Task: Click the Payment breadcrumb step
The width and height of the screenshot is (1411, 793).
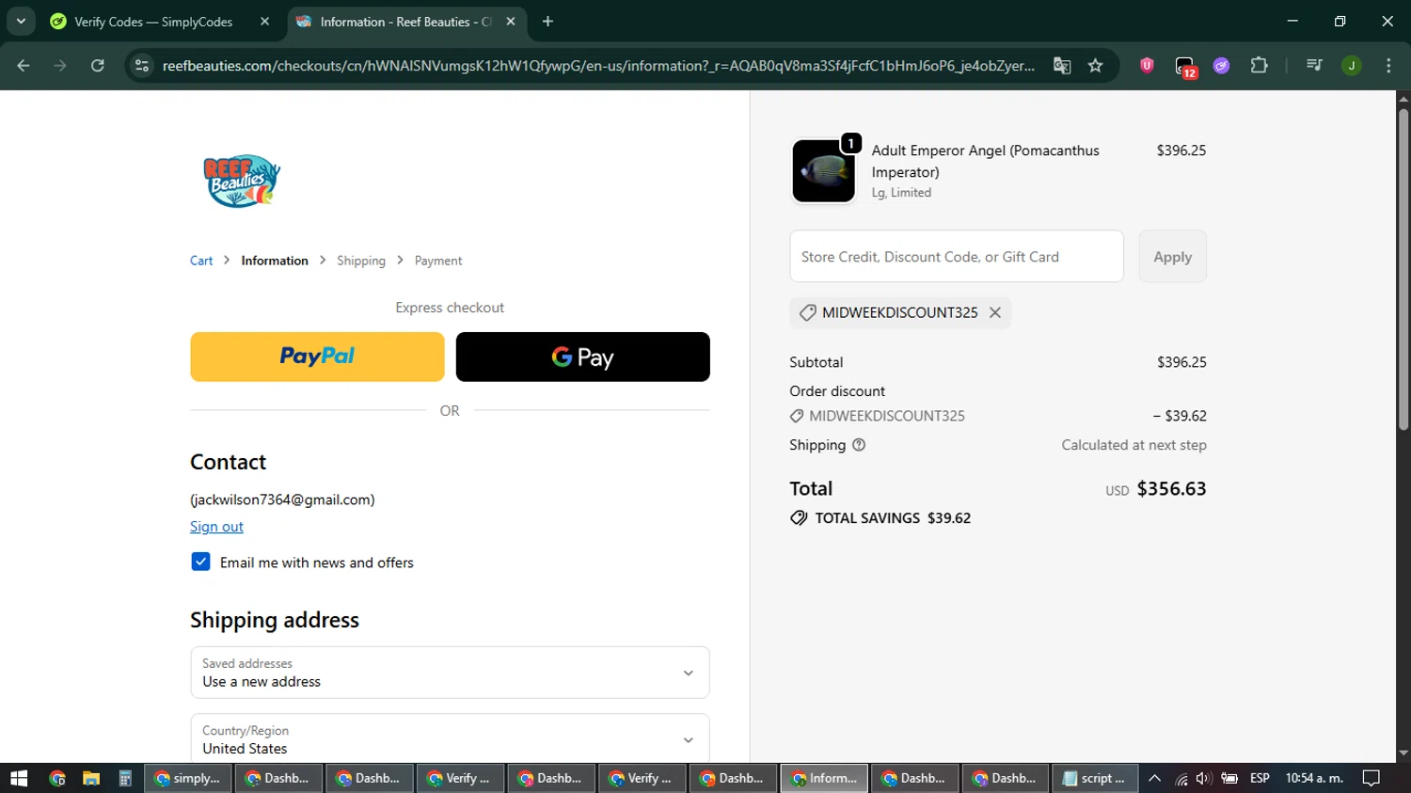Action: (x=438, y=261)
